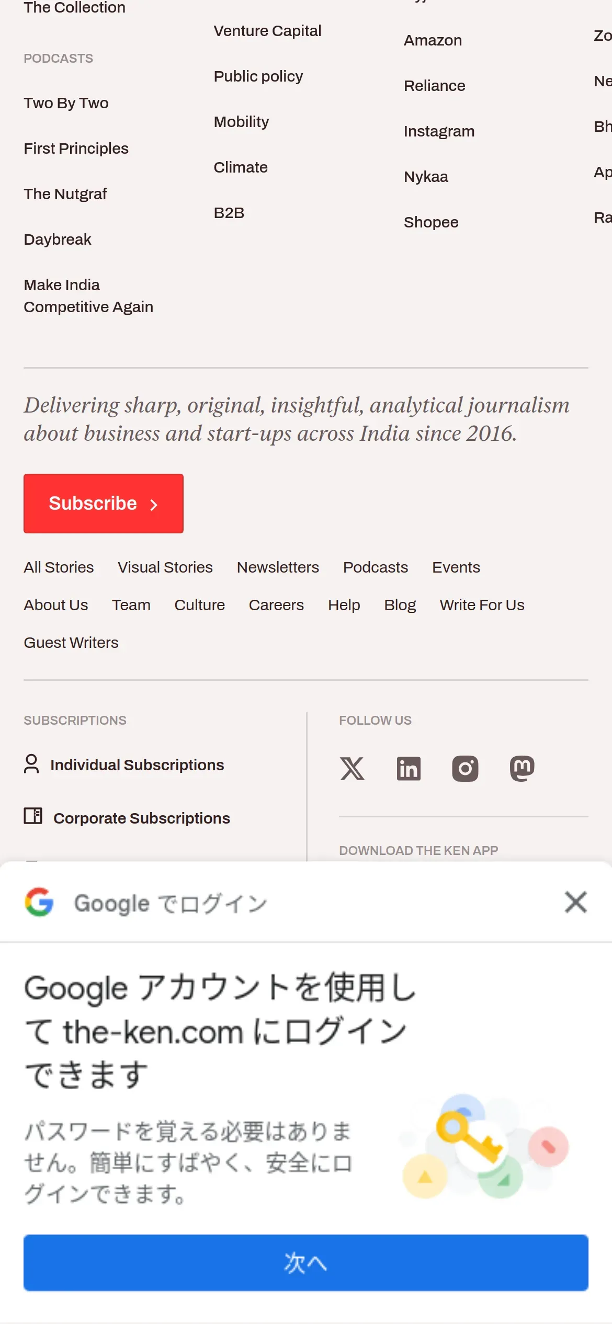Open the Venture Capital topic

click(x=267, y=31)
